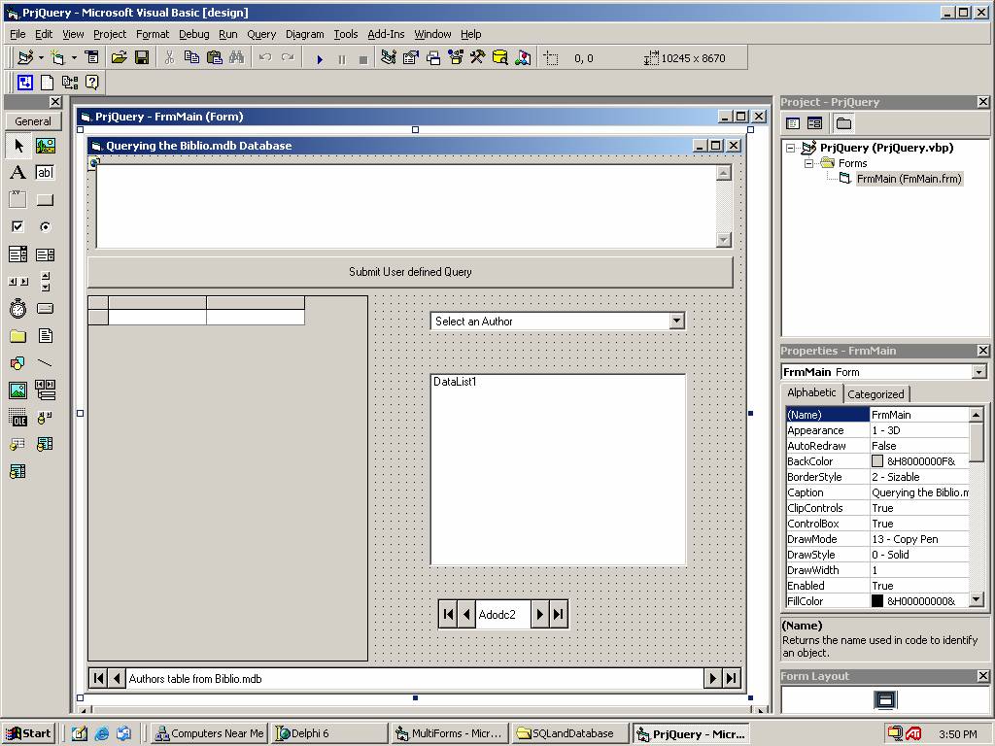Open the 'Select an Author' combo box
Viewport: 995px width, 746px height.
[676, 322]
